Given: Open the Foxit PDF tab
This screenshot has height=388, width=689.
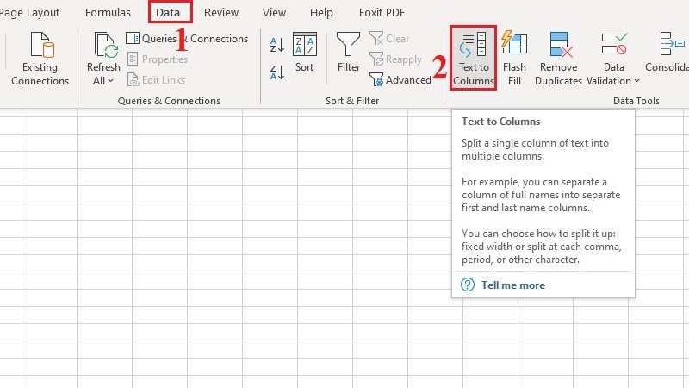Looking at the screenshot, I should [382, 12].
